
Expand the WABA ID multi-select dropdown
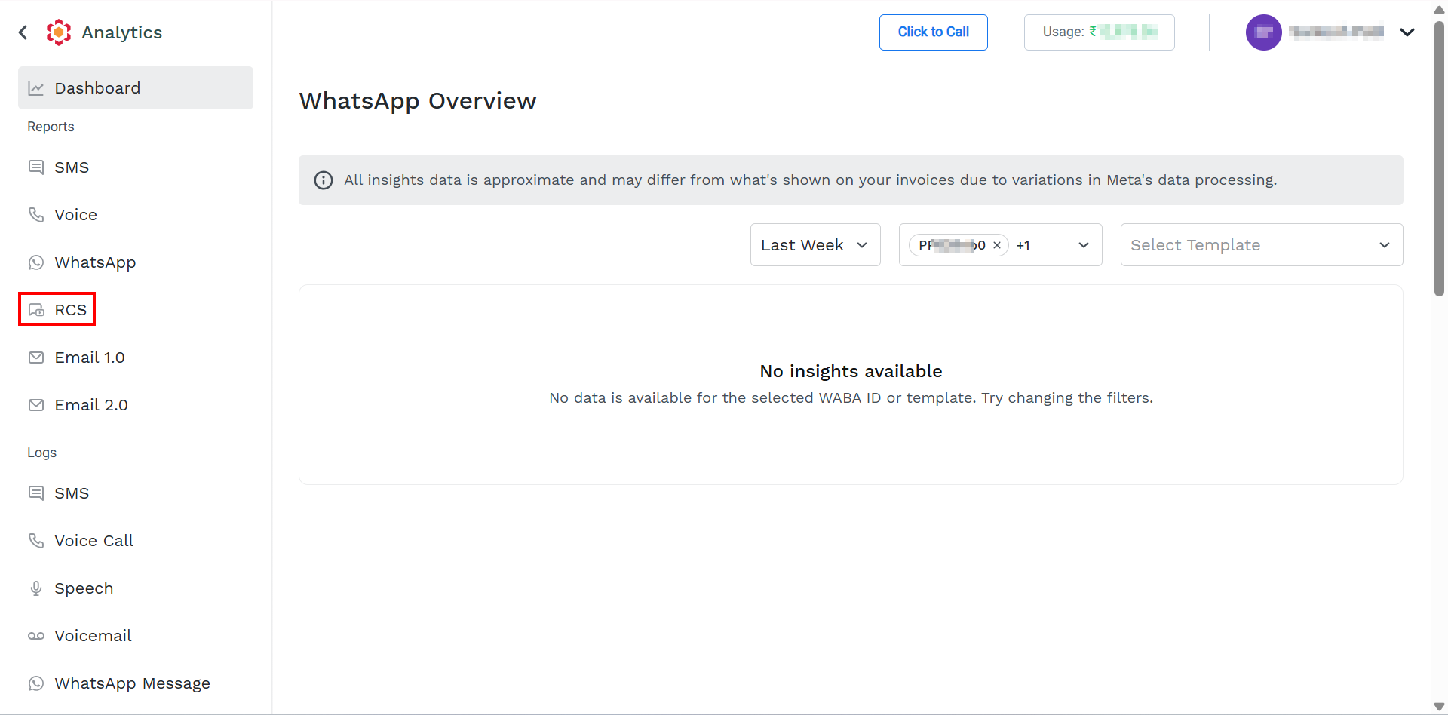pos(1084,245)
